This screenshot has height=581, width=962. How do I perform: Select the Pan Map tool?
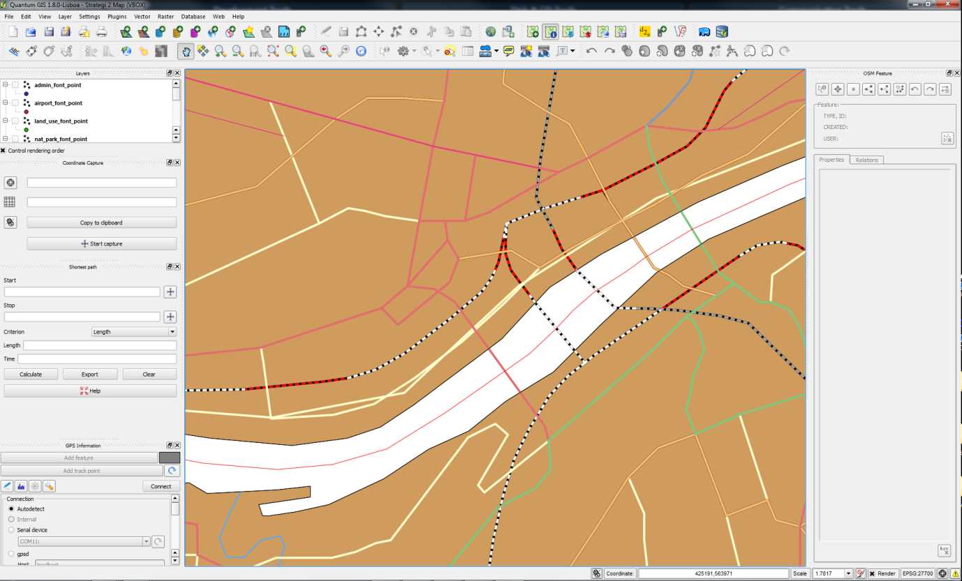point(186,51)
